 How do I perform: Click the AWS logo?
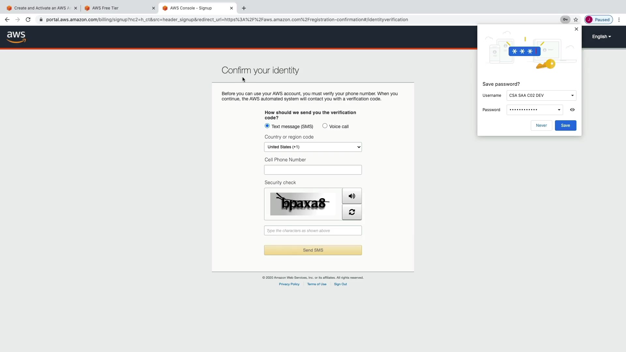tap(16, 37)
